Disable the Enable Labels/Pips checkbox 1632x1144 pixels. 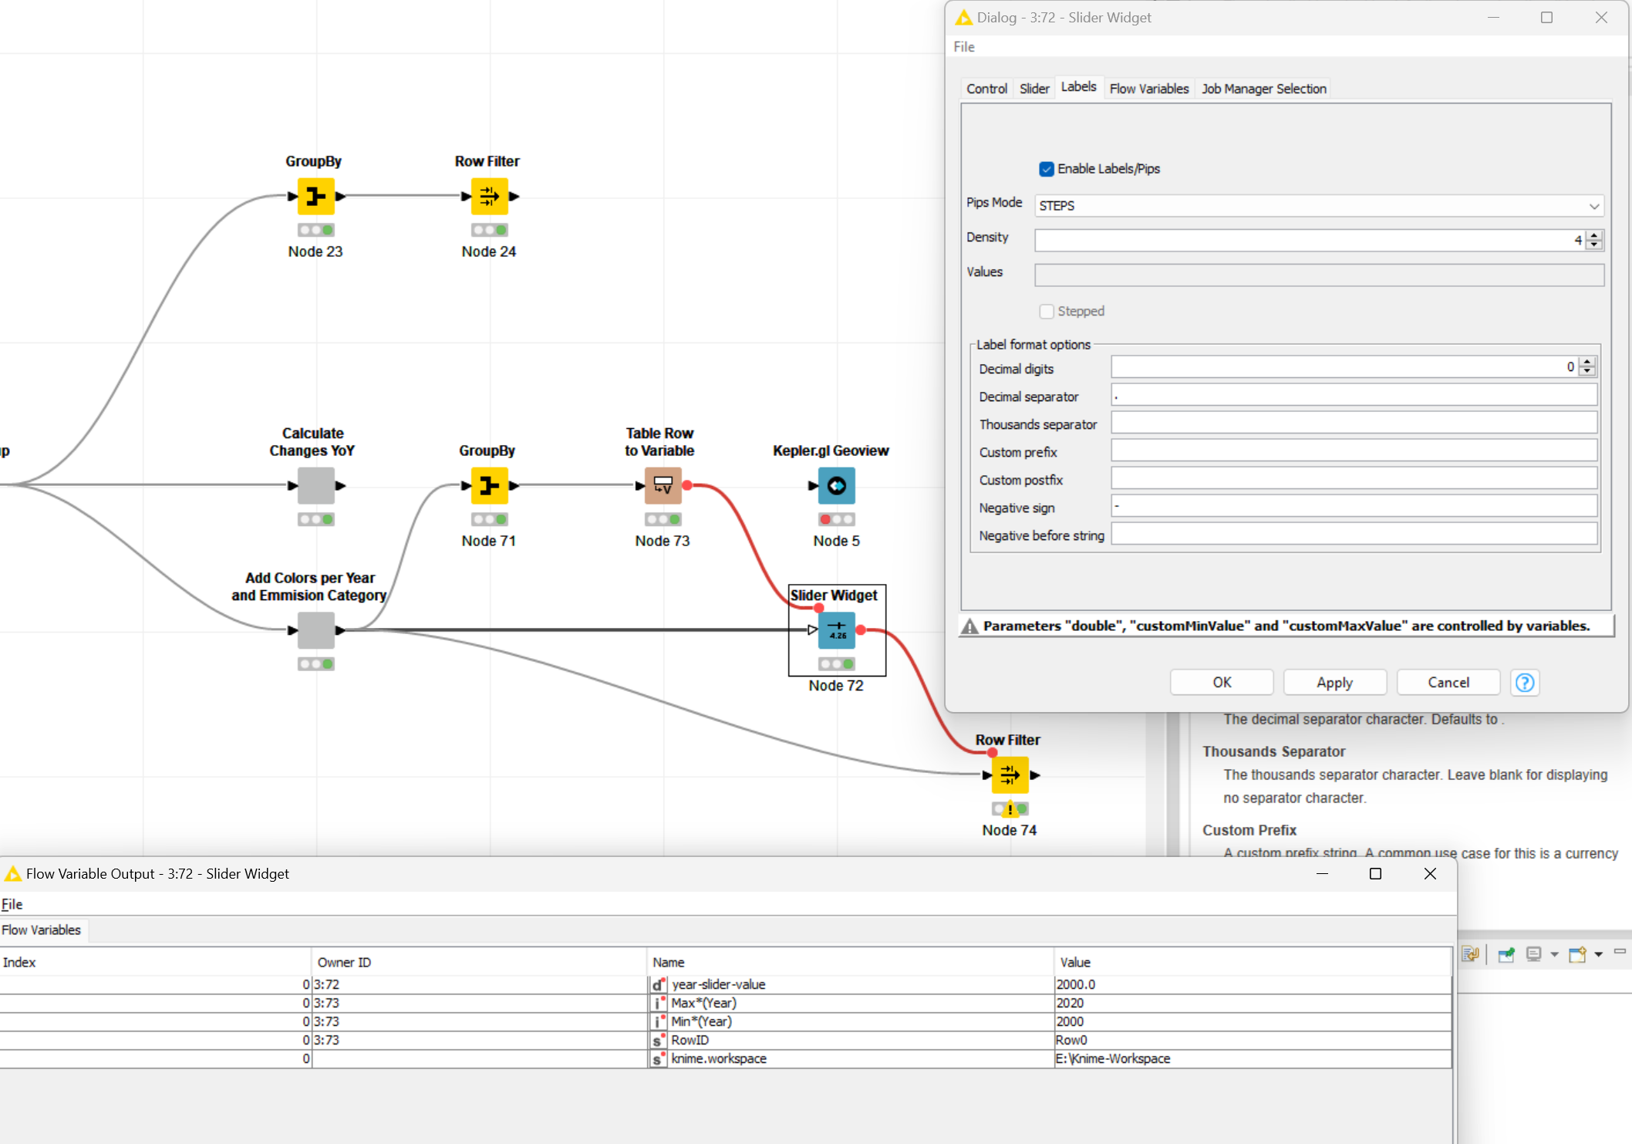point(1047,169)
